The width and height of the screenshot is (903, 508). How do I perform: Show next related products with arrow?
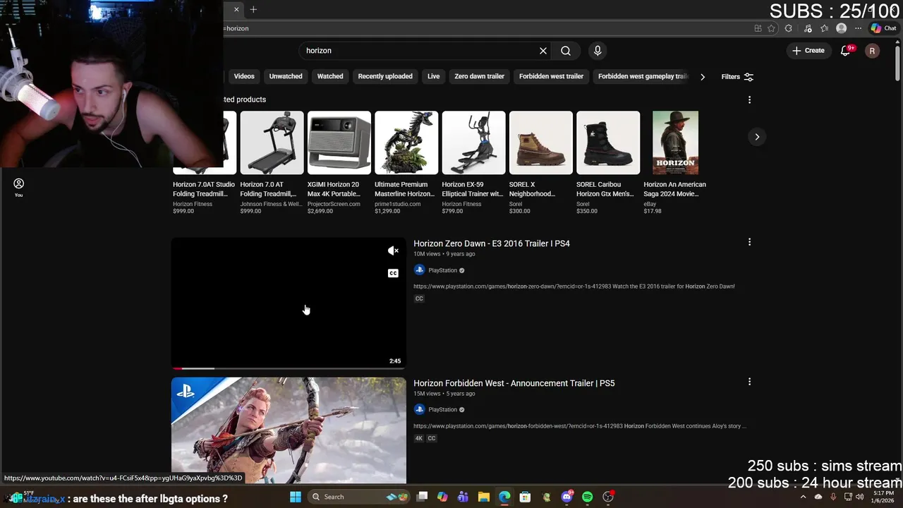click(x=757, y=137)
